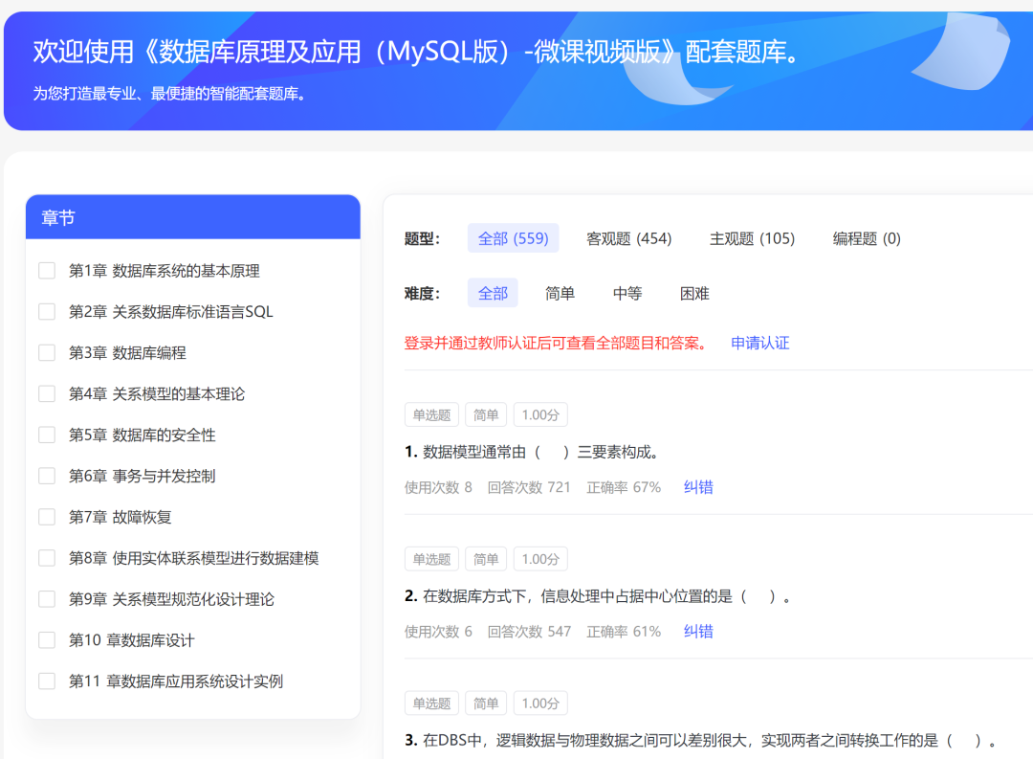
Task: Select the 全部 difficulty filter
Action: [493, 293]
